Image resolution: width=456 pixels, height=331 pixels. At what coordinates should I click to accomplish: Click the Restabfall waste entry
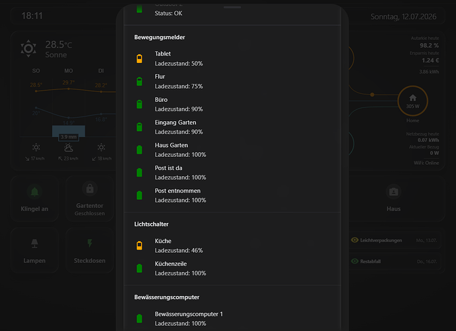tap(394, 261)
